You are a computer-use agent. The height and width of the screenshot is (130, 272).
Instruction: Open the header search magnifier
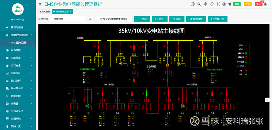[x=199, y=4]
